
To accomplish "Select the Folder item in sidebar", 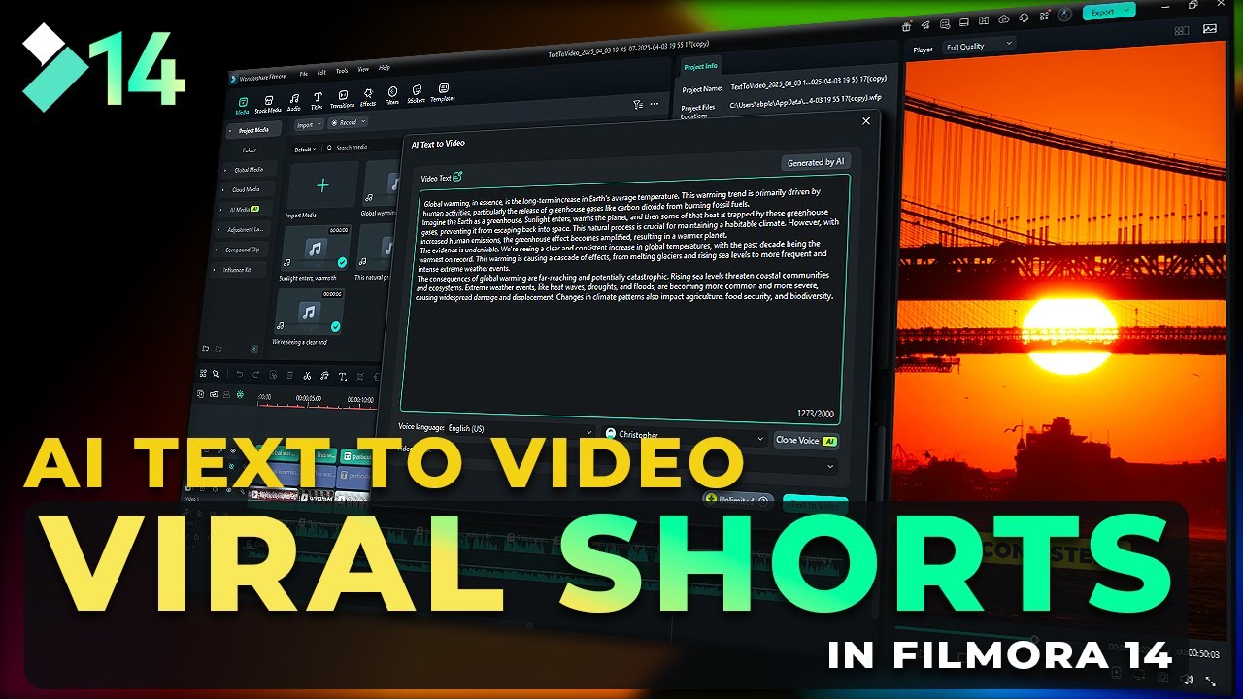I will 250,150.
